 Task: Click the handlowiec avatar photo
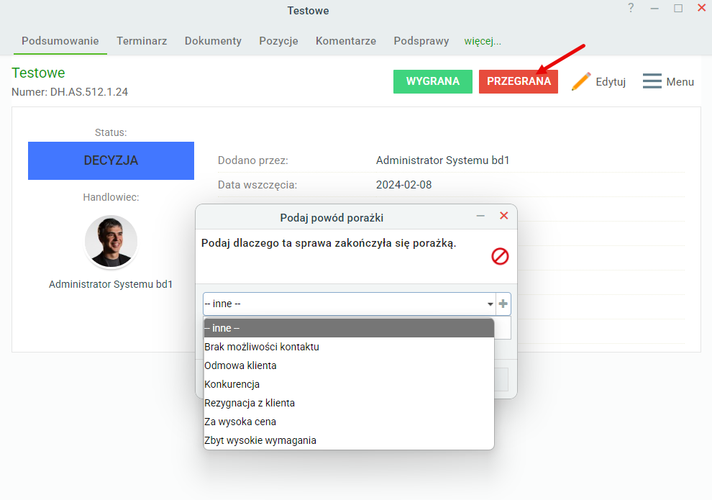pyautogui.click(x=111, y=241)
